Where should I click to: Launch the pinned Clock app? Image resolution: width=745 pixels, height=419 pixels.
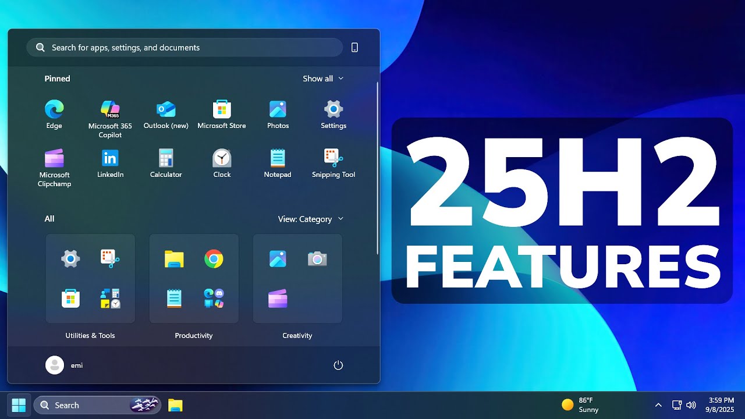[222, 163]
